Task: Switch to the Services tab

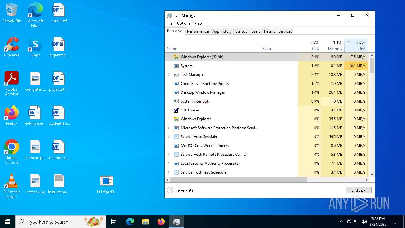Action: point(285,31)
